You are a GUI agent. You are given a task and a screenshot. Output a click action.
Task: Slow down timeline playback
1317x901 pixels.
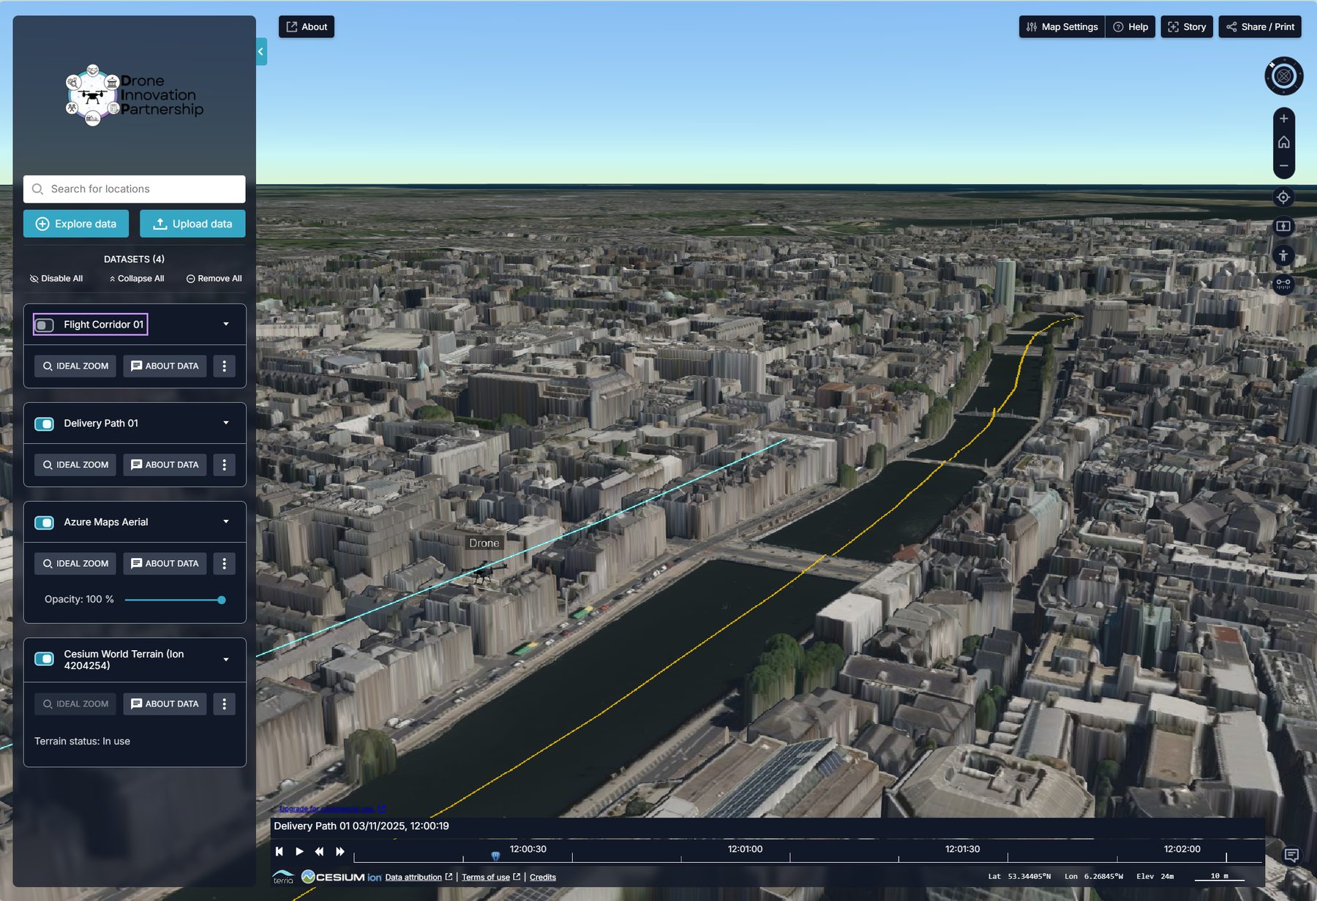[319, 851]
